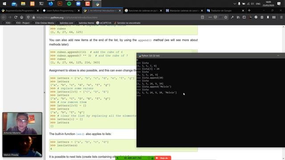The width and height of the screenshot is (285, 160).
Task: Toggle reader view in address bar
Action: tap(203, 17)
